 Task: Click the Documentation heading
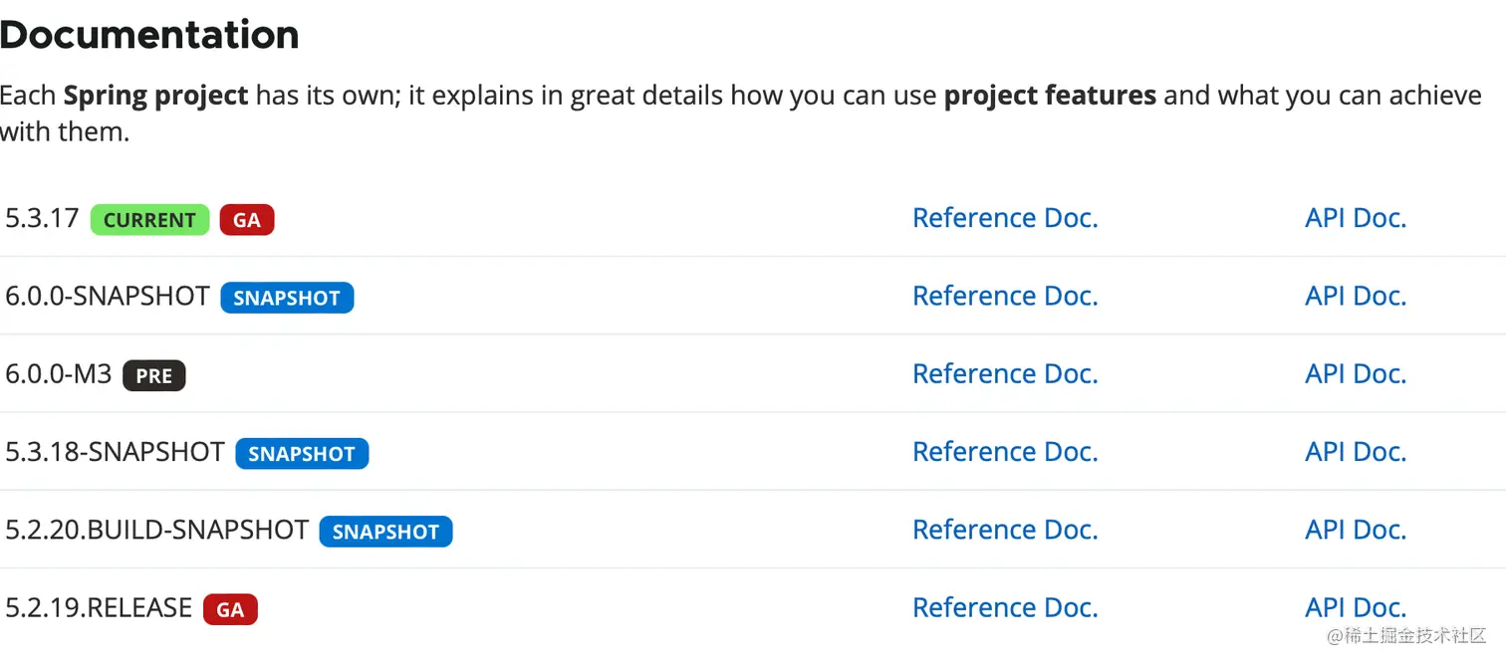149,35
